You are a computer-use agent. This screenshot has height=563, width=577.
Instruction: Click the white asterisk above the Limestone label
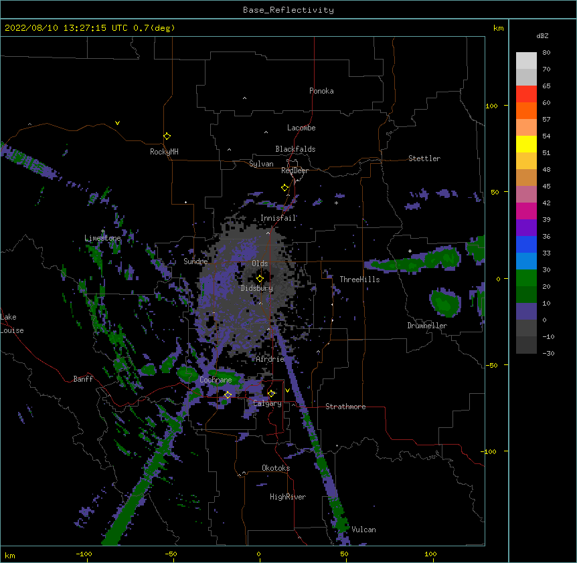102,231
